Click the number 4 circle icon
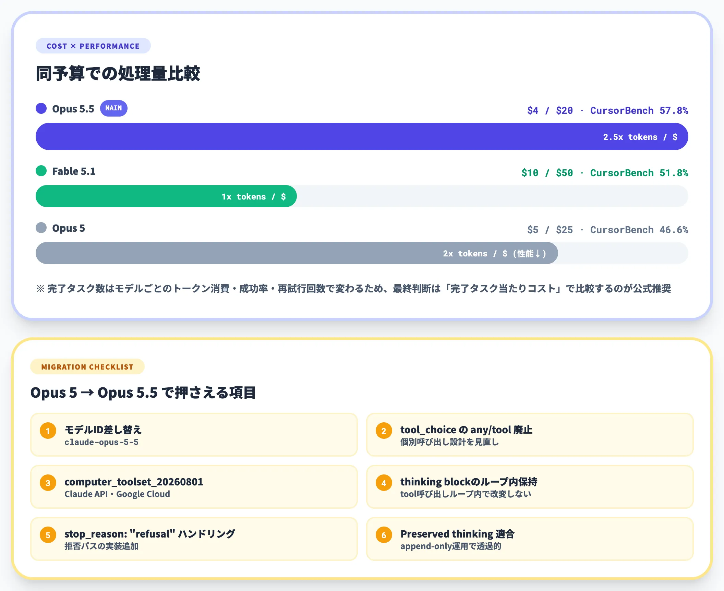The height and width of the screenshot is (591, 724). [x=384, y=483]
